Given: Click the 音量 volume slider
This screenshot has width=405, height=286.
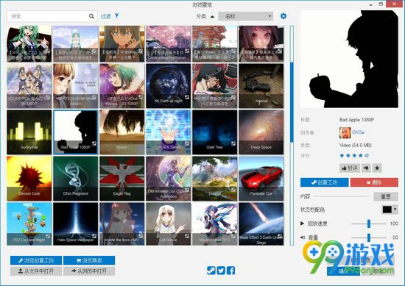Looking at the screenshot, I should (369, 237).
